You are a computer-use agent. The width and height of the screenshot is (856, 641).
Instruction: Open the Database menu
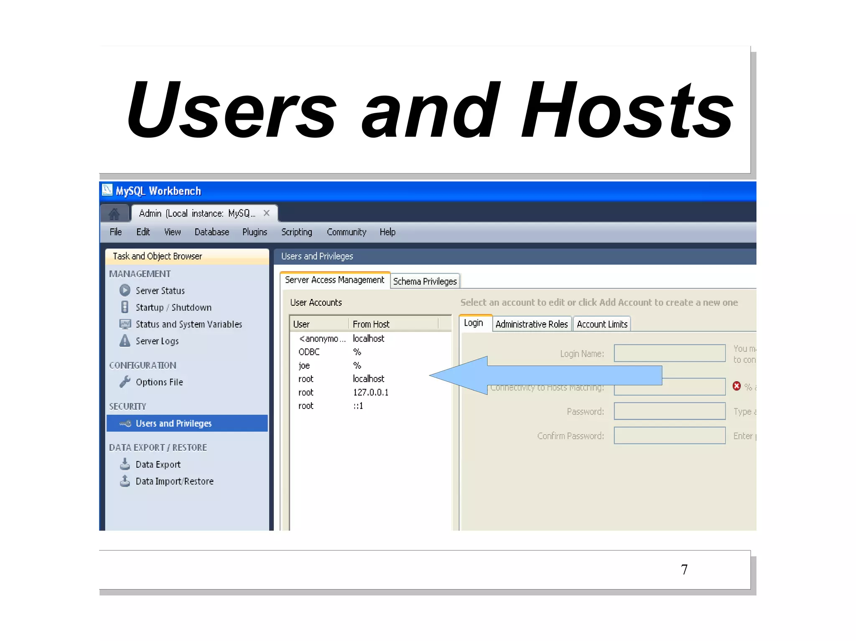click(x=211, y=232)
